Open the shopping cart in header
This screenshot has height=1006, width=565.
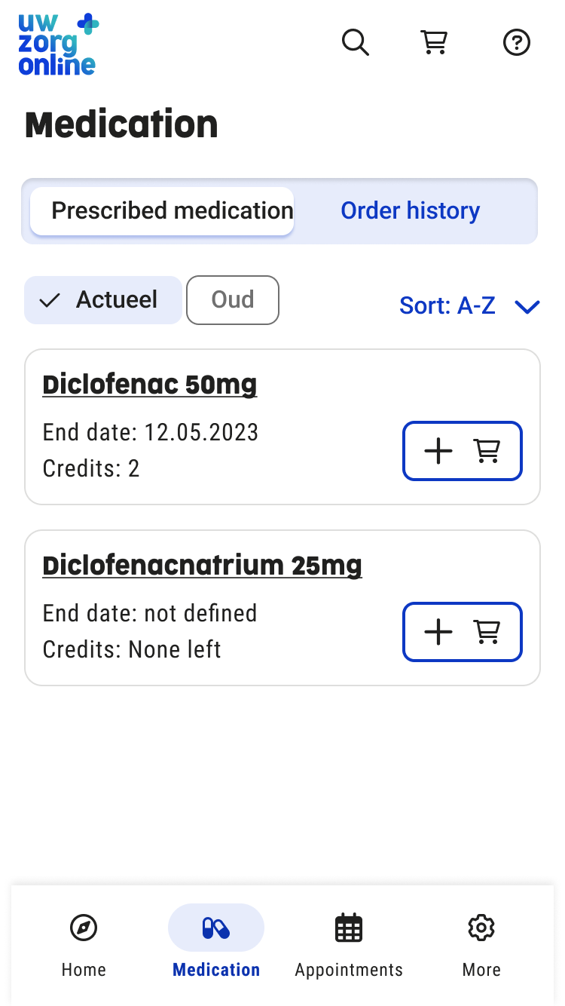click(x=434, y=42)
